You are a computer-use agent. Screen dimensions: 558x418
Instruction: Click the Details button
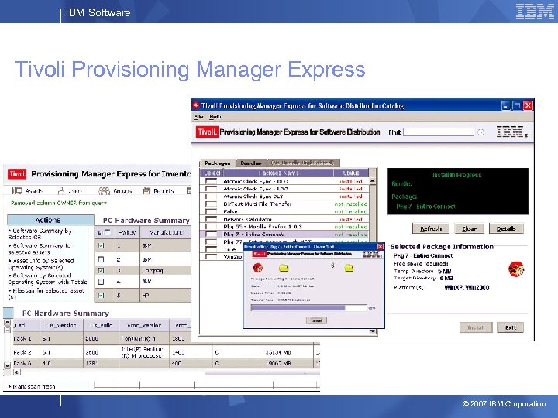pyautogui.click(x=506, y=228)
